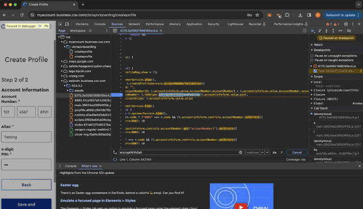Screen dimensions: 363x209
Task: Click Cancel in the search bar
Action: click(x=297, y=152)
